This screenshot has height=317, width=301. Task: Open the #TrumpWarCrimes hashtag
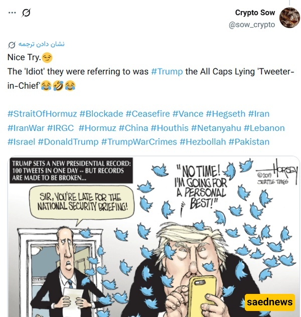point(139,142)
